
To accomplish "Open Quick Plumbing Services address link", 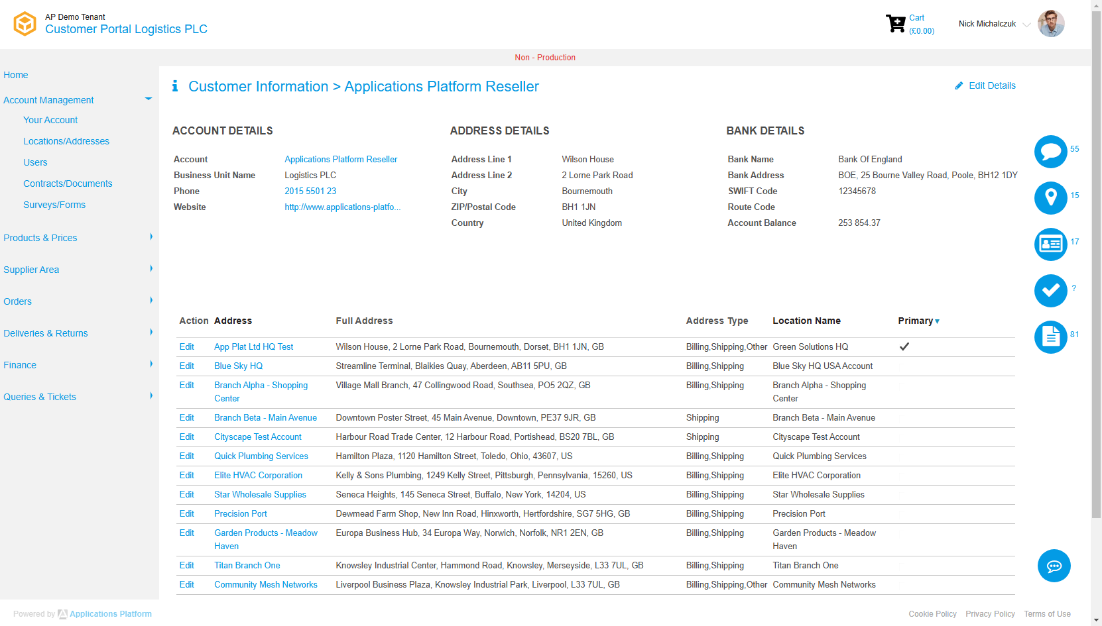I will tap(261, 456).
